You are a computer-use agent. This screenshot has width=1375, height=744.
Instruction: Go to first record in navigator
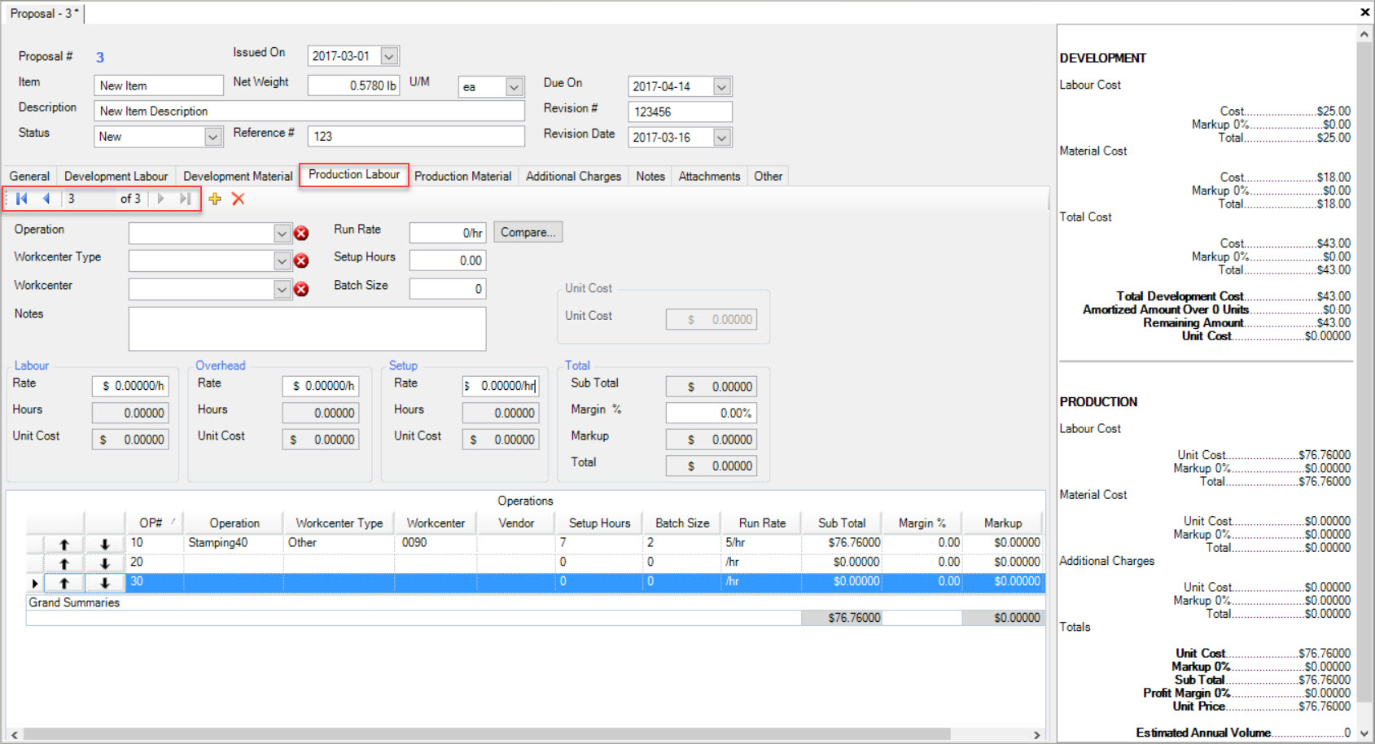22,199
